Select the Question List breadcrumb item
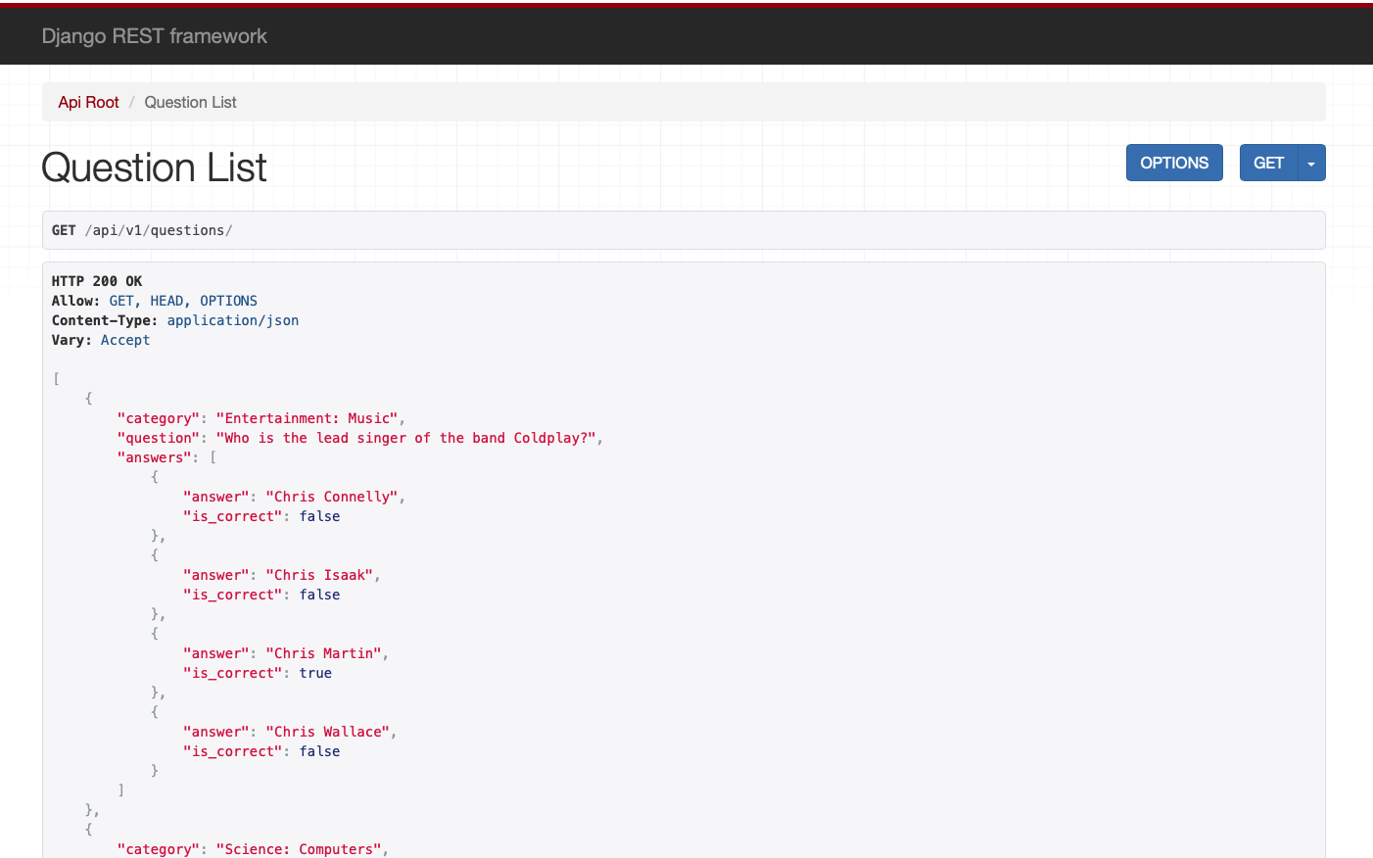Viewport: 1373px width, 858px height. 190,102
